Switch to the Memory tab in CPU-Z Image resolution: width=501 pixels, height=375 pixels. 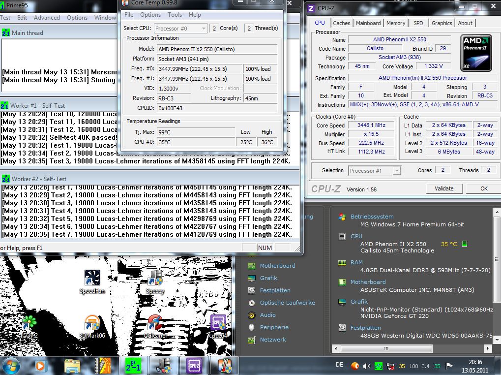[x=396, y=23]
